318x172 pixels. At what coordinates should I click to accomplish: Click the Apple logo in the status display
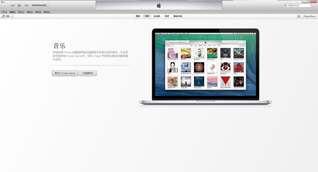pyautogui.click(x=159, y=5)
